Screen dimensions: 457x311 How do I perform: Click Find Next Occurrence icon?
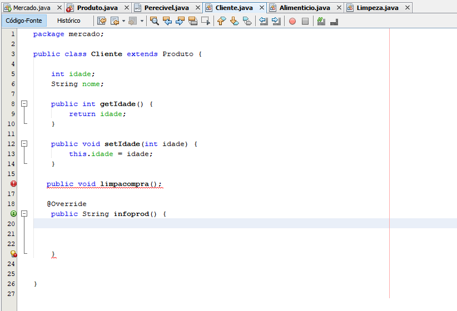(x=180, y=21)
